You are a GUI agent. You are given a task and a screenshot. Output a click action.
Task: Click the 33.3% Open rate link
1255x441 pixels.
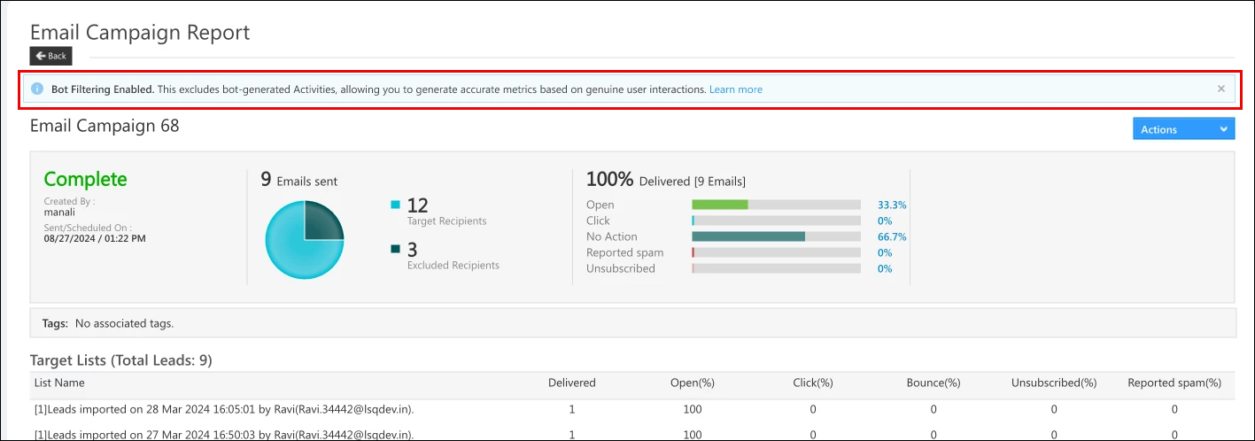coord(891,205)
